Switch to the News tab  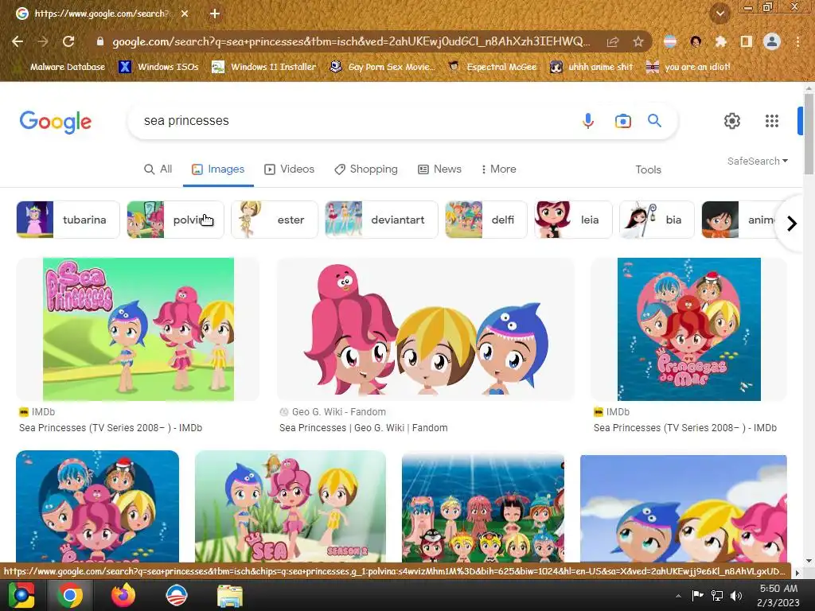pyautogui.click(x=439, y=169)
